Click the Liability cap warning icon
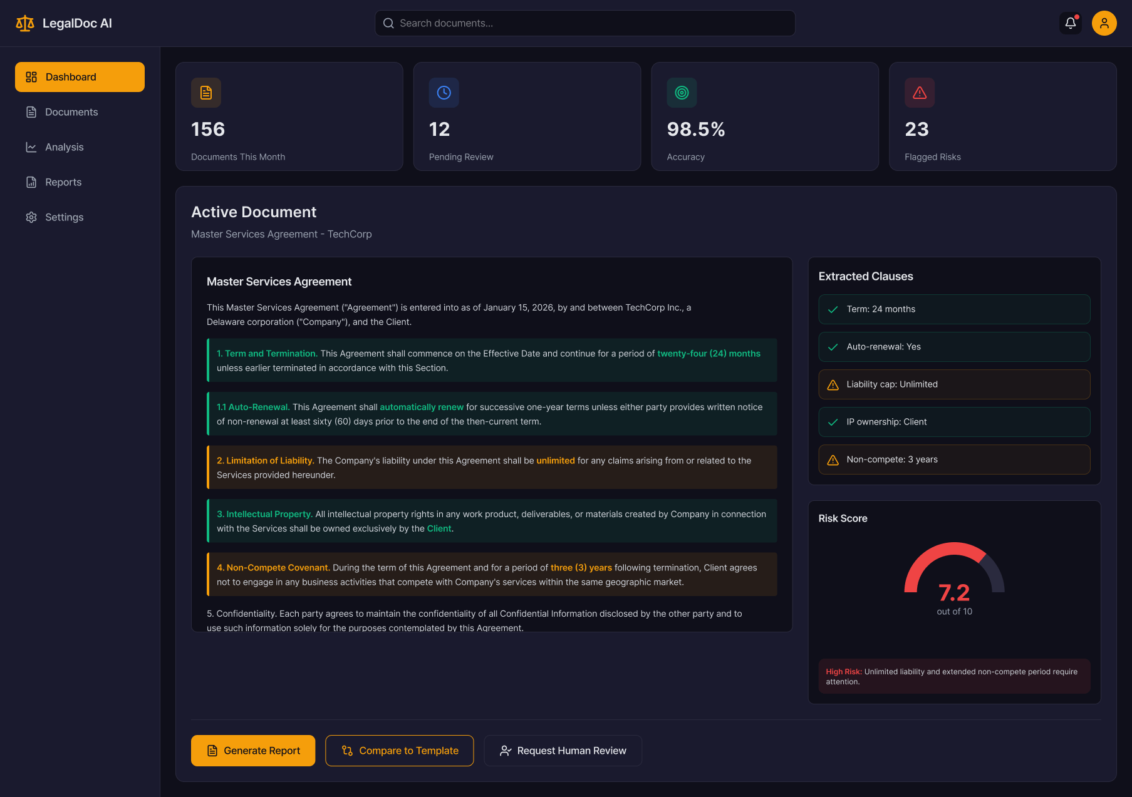This screenshot has height=797, width=1132. coord(833,385)
